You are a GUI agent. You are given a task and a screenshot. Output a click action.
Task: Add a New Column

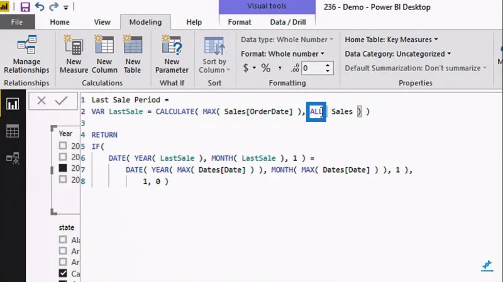pyautogui.click(x=104, y=54)
